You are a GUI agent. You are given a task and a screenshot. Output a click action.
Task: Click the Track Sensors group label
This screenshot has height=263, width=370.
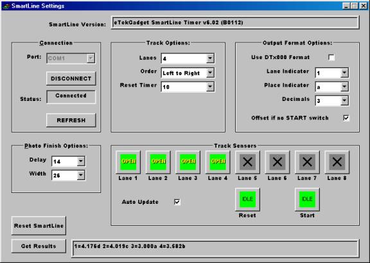click(x=235, y=146)
